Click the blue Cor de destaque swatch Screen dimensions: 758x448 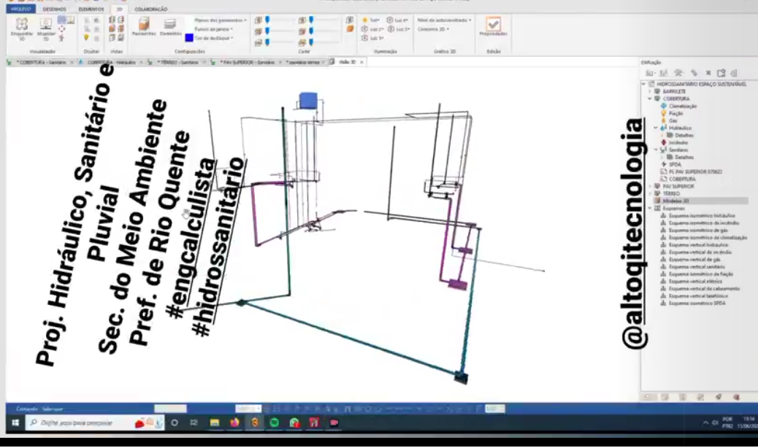189,38
